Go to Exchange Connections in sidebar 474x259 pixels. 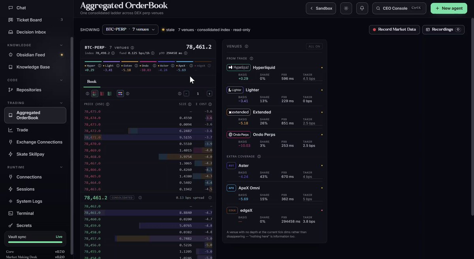click(x=35, y=142)
